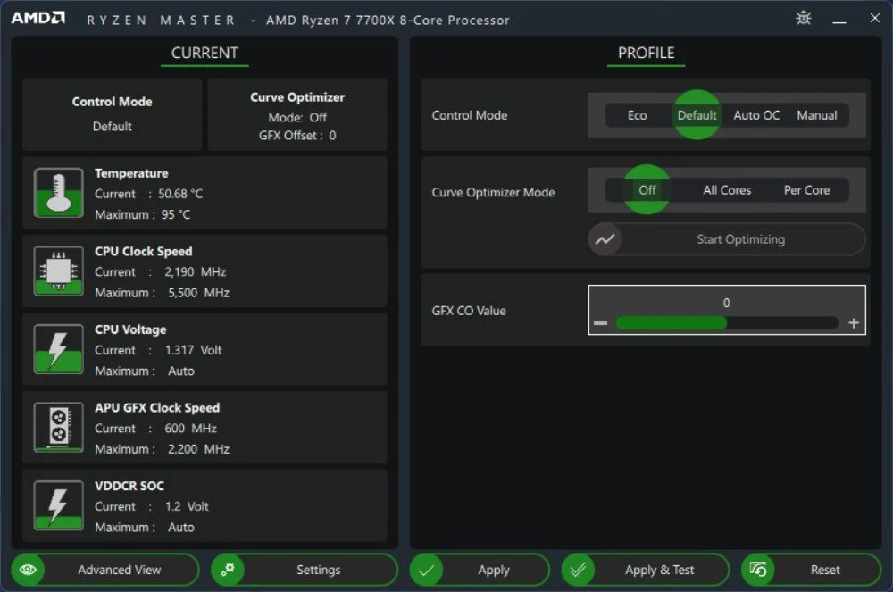The height and width of the screenshot is (592, 893).
Task: Click the VDDCR SOC lightning icon
Action: click(58, 505)
